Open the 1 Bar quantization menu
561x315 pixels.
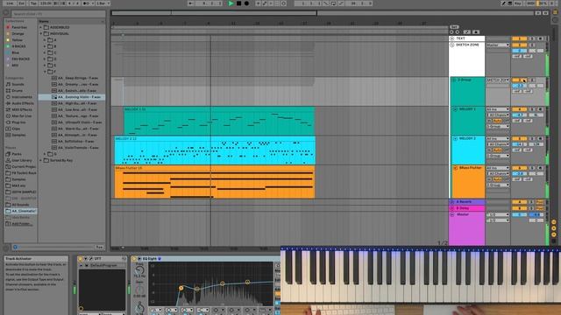102,3
